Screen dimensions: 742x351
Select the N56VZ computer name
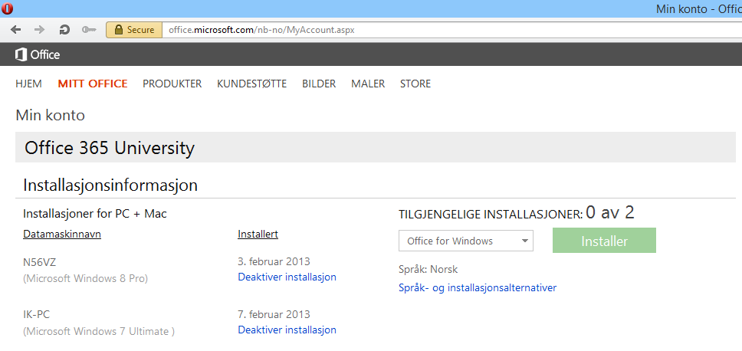(x=40, y=261)
